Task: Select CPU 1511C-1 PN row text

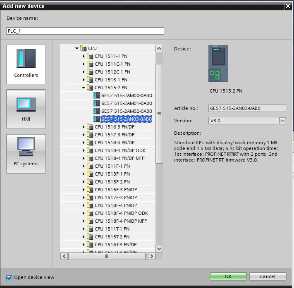Action: click(112, 64)
